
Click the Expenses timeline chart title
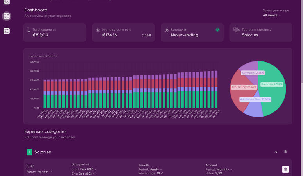point(43,56)
